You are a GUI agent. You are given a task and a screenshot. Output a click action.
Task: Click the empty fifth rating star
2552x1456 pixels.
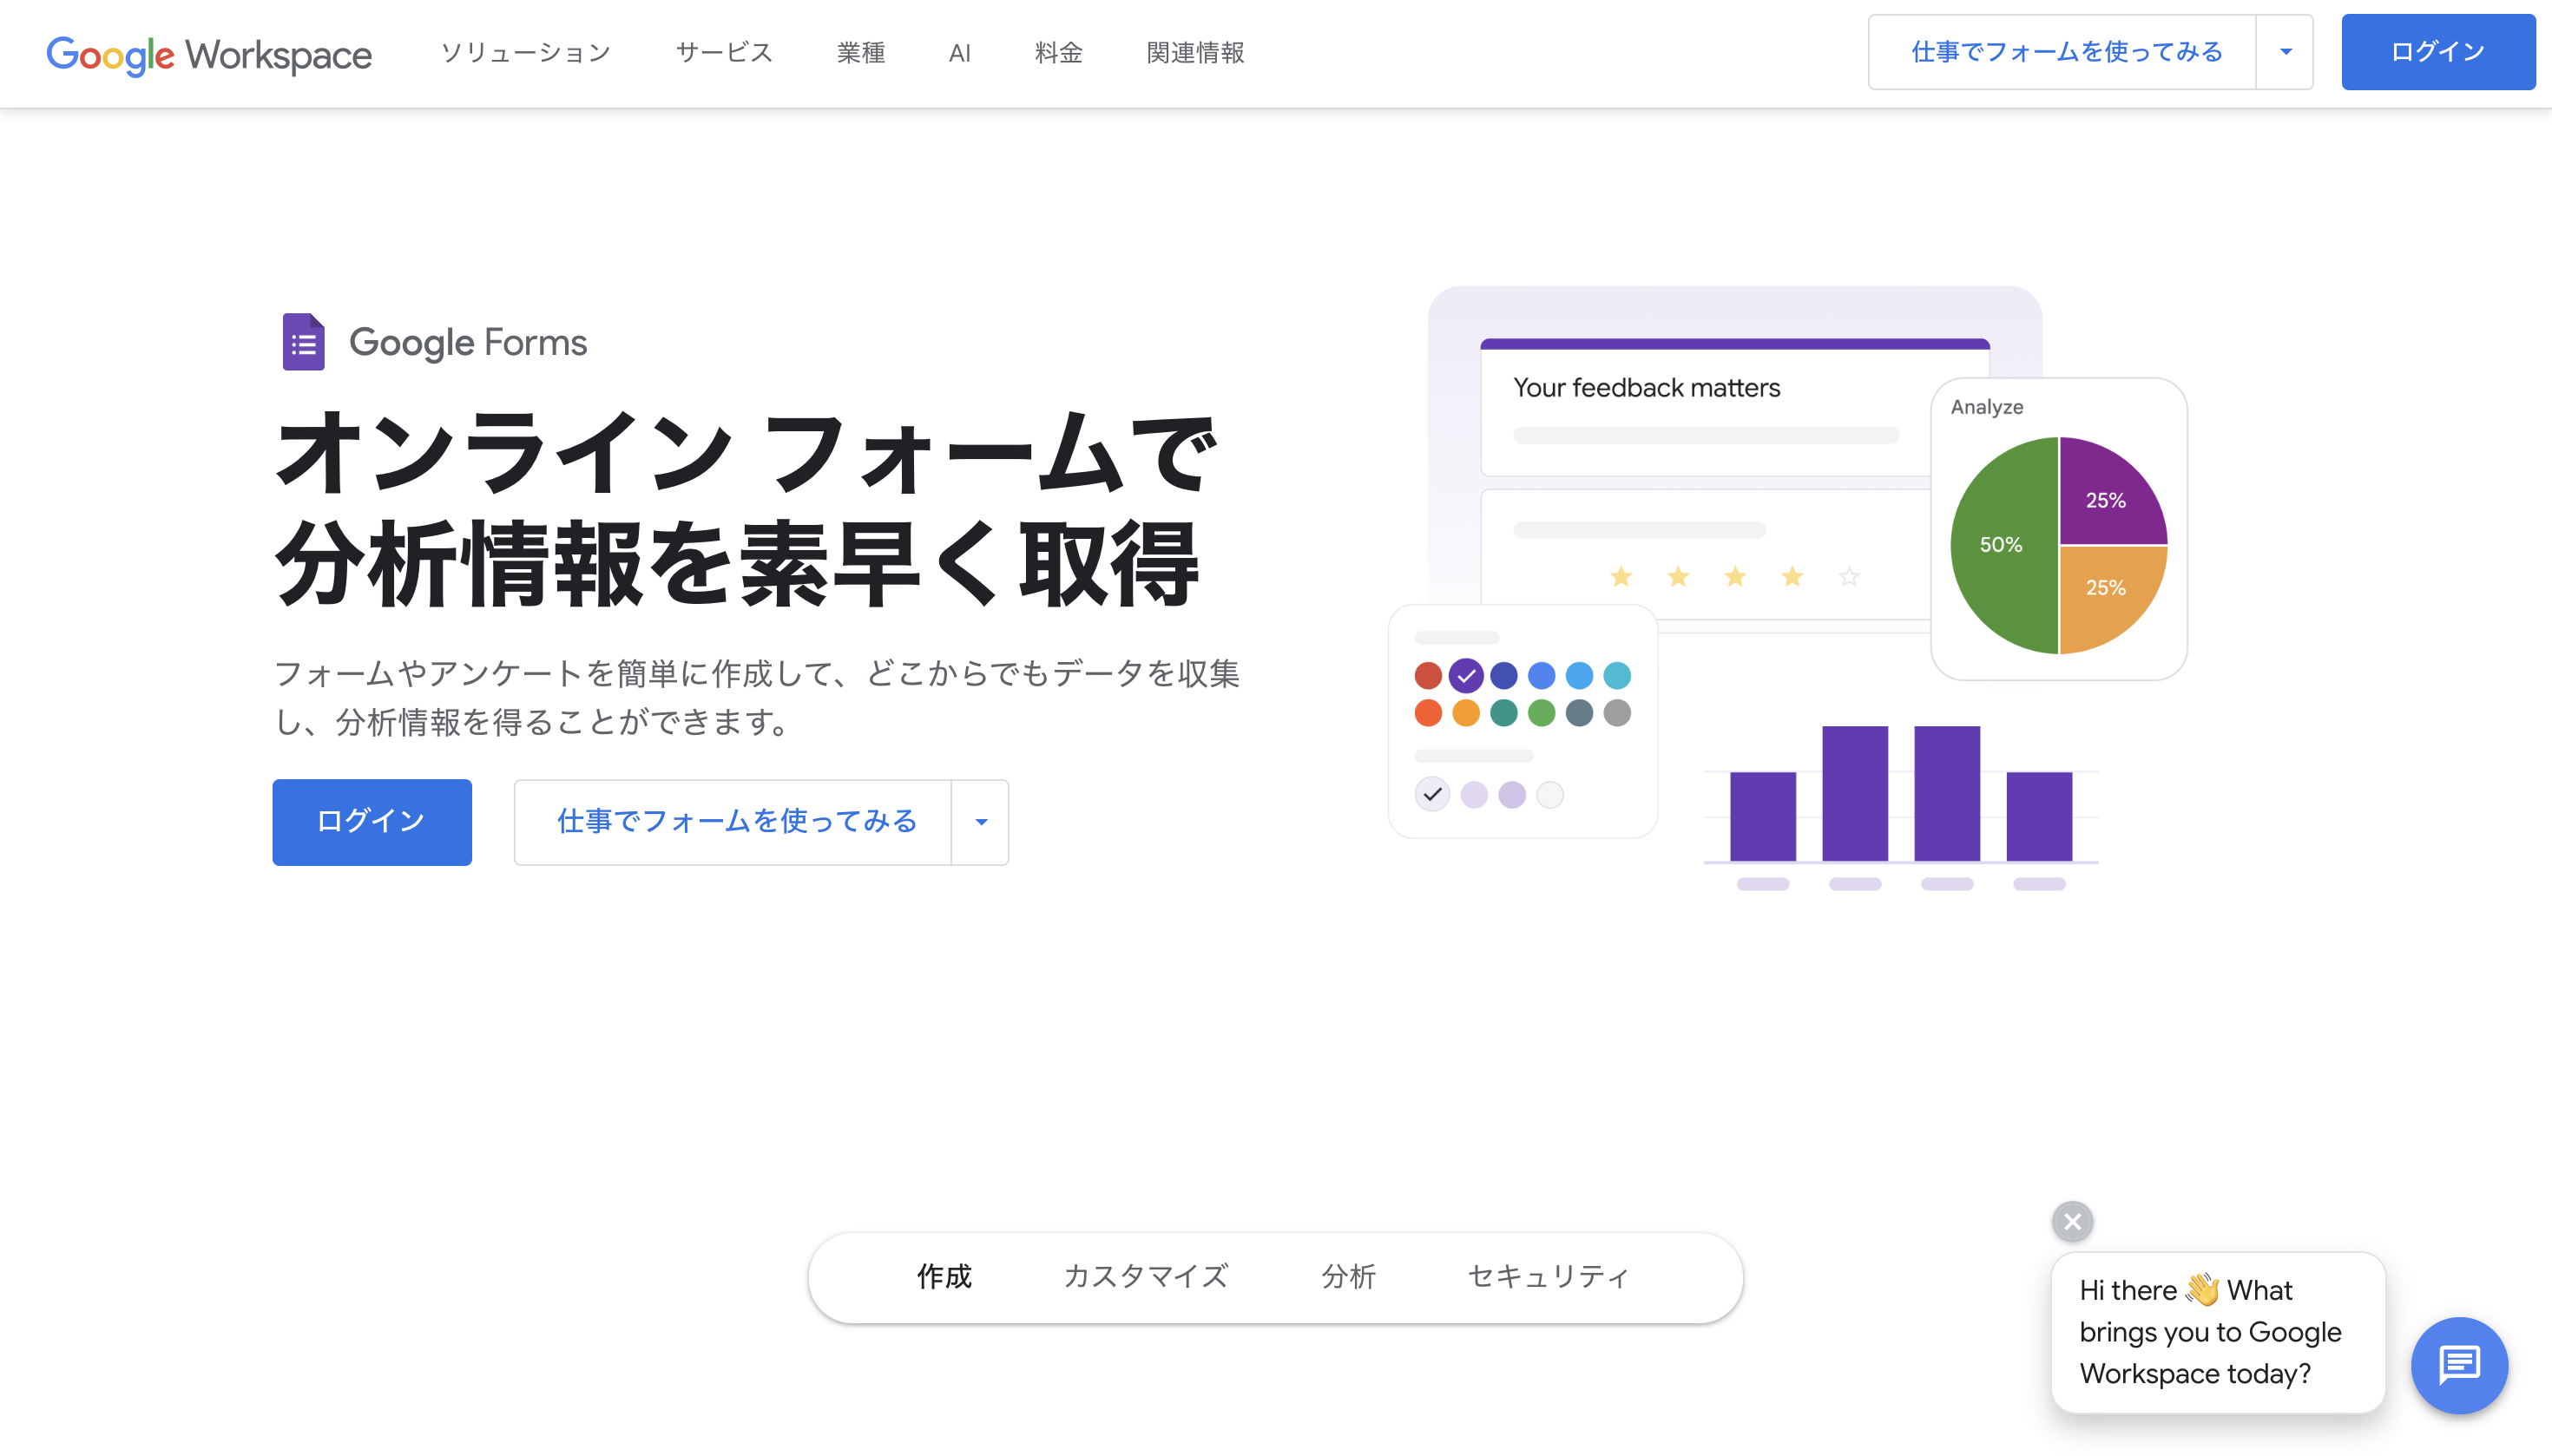click(1849, 577)
